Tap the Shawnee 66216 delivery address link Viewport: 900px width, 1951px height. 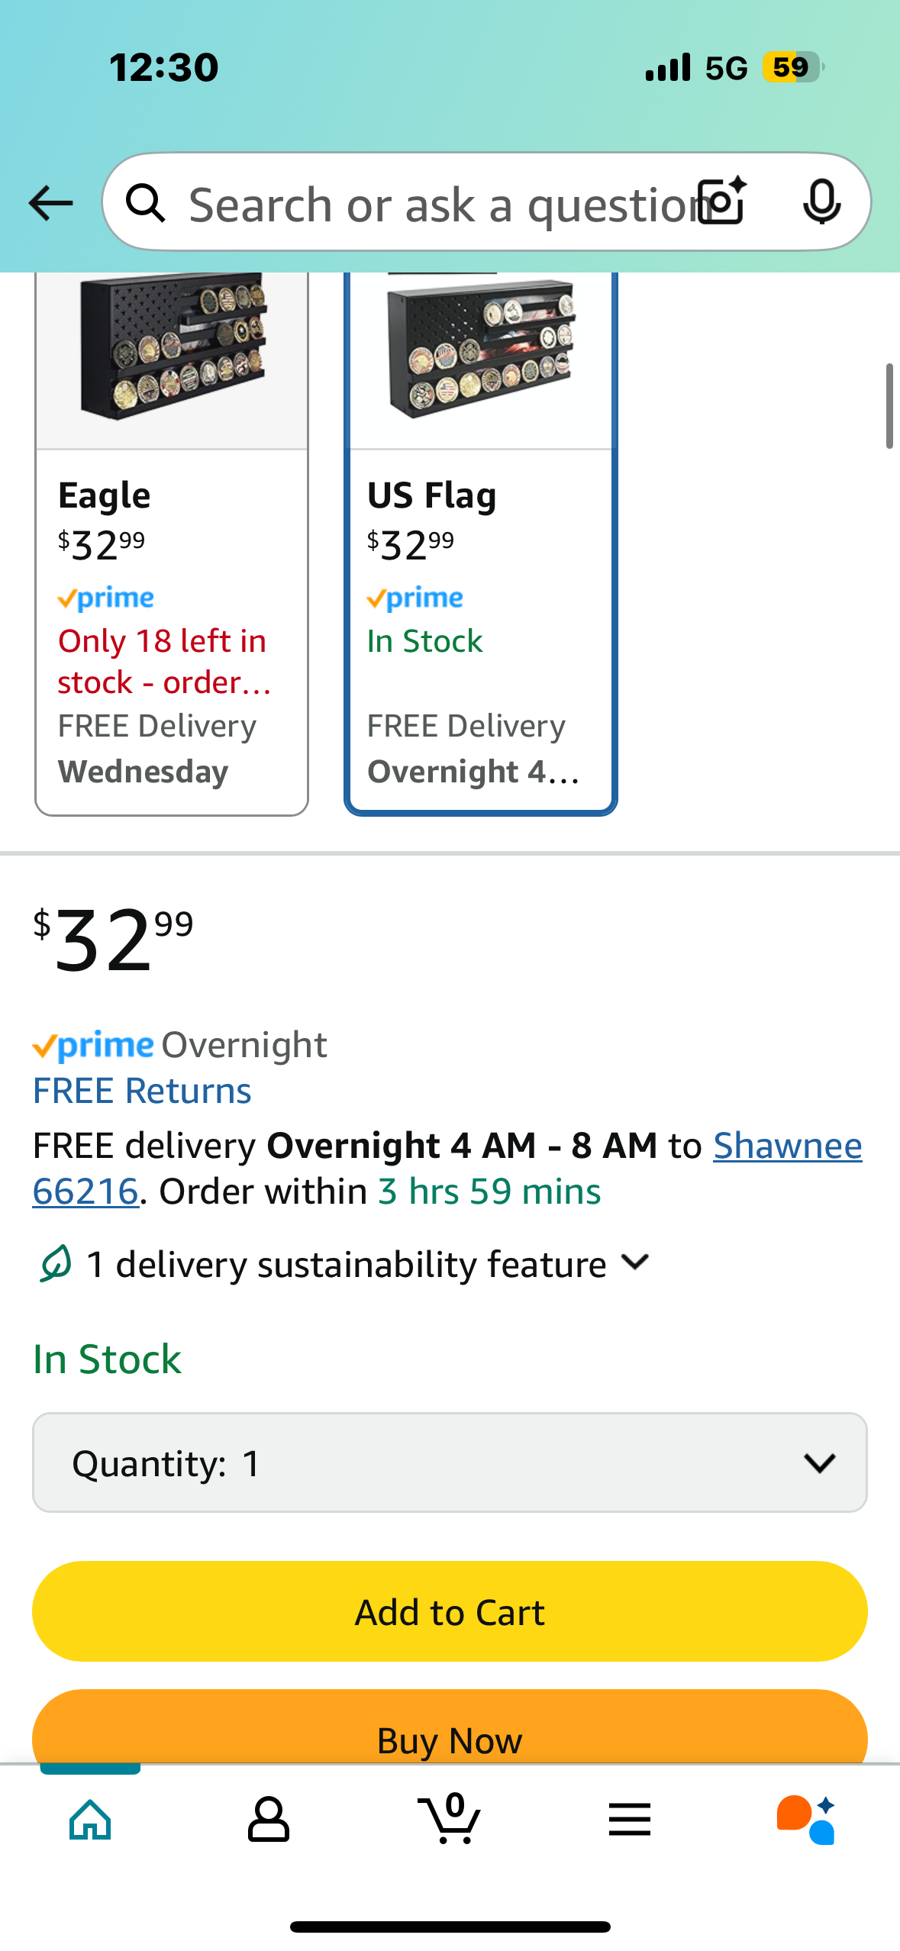click(787, 1146)
